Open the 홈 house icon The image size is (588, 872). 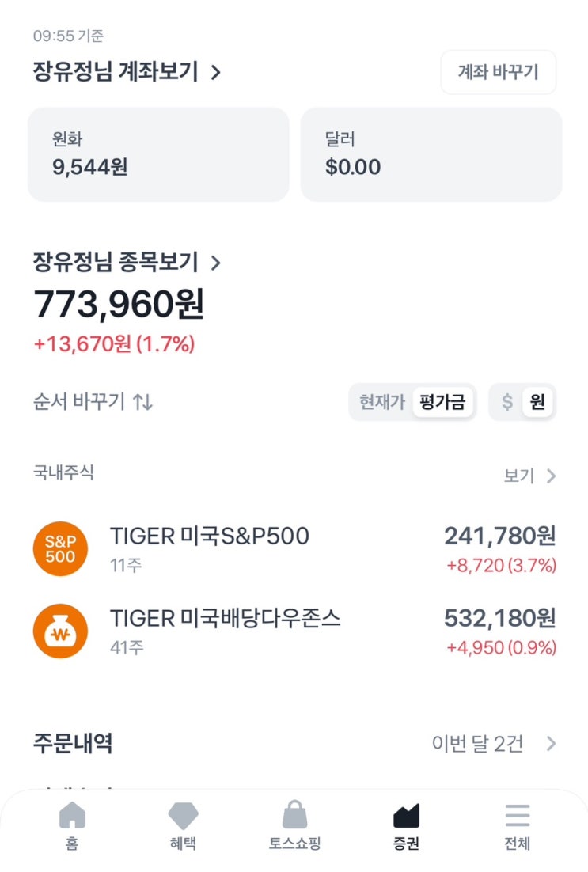pyautogui.click(x=72, y=816)
